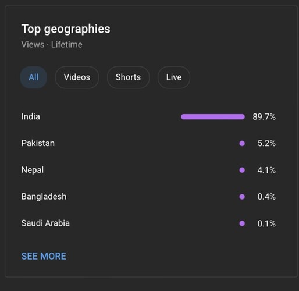Open the SEE MORE link
The height and width of the screenshot is (291, 299).
coord(44,256)
